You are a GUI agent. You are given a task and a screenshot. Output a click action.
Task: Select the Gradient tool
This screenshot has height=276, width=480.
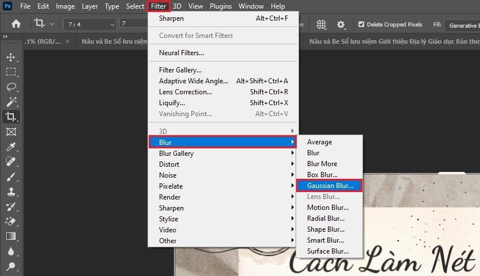coord(11,236)
